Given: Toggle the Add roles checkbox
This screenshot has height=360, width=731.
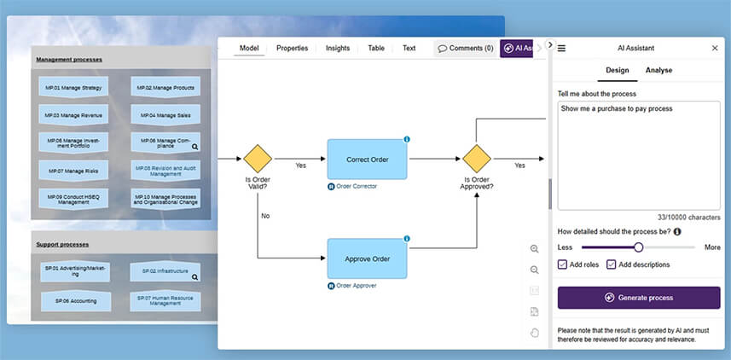Looking at the screenshot, I should click(x=563, y=264).
